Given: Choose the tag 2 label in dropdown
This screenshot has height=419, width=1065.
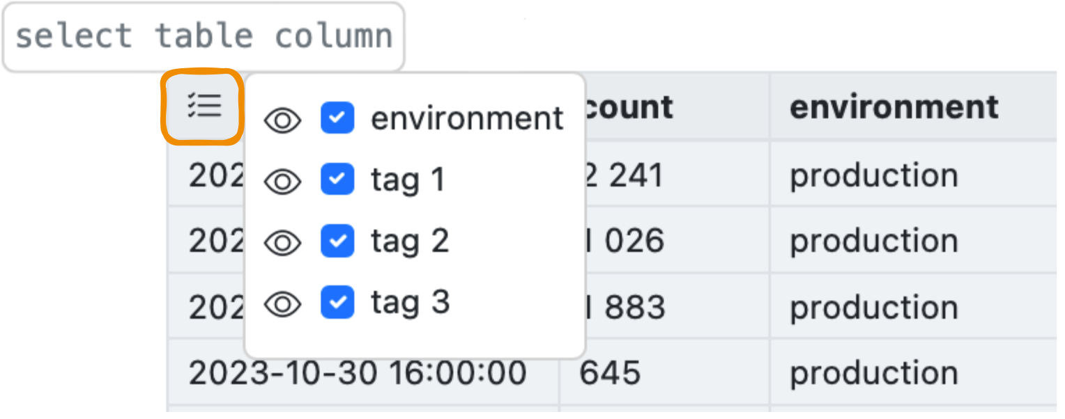Looking at the screenshot, I should 410,242.
